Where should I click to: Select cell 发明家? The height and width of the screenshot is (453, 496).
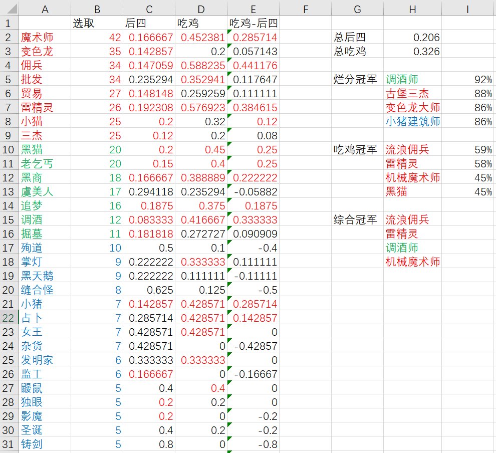click(45, 360)
